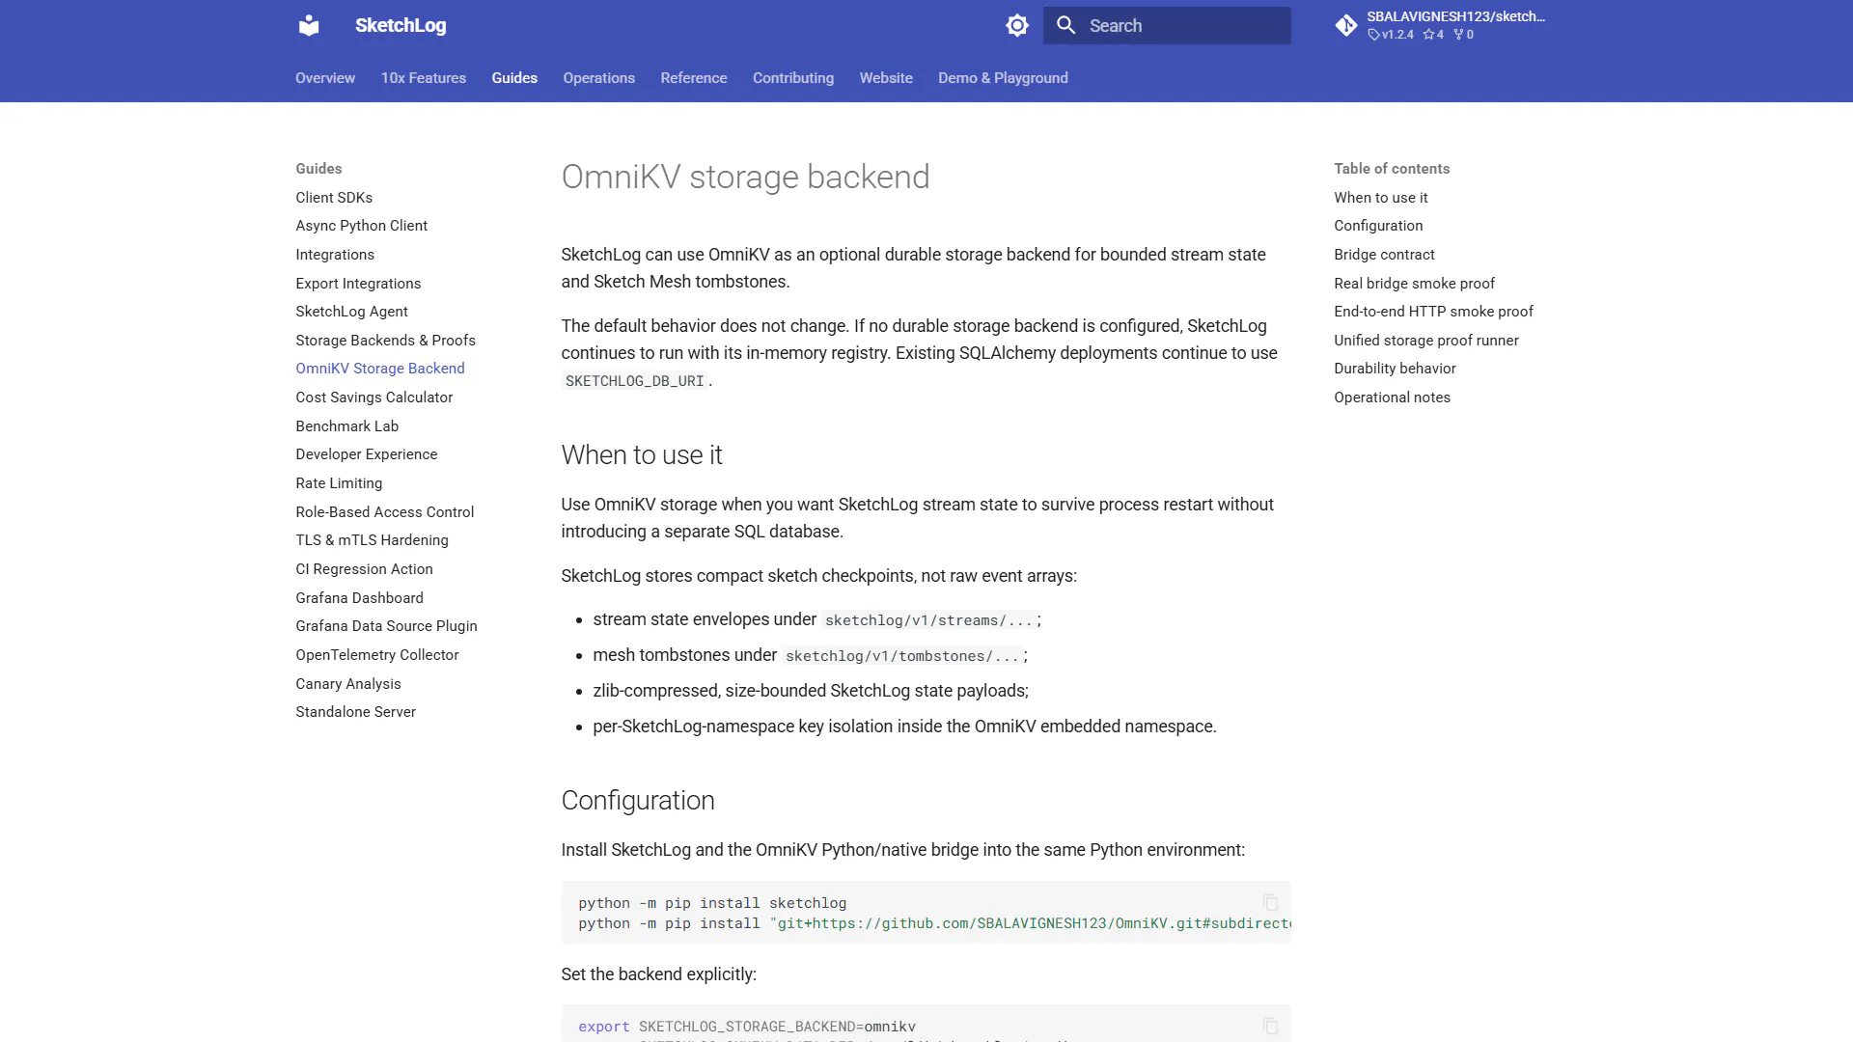This screenshot has height=1042, width=1853.
Task: Go to the Operations tab
Action: tap(599, 78)
